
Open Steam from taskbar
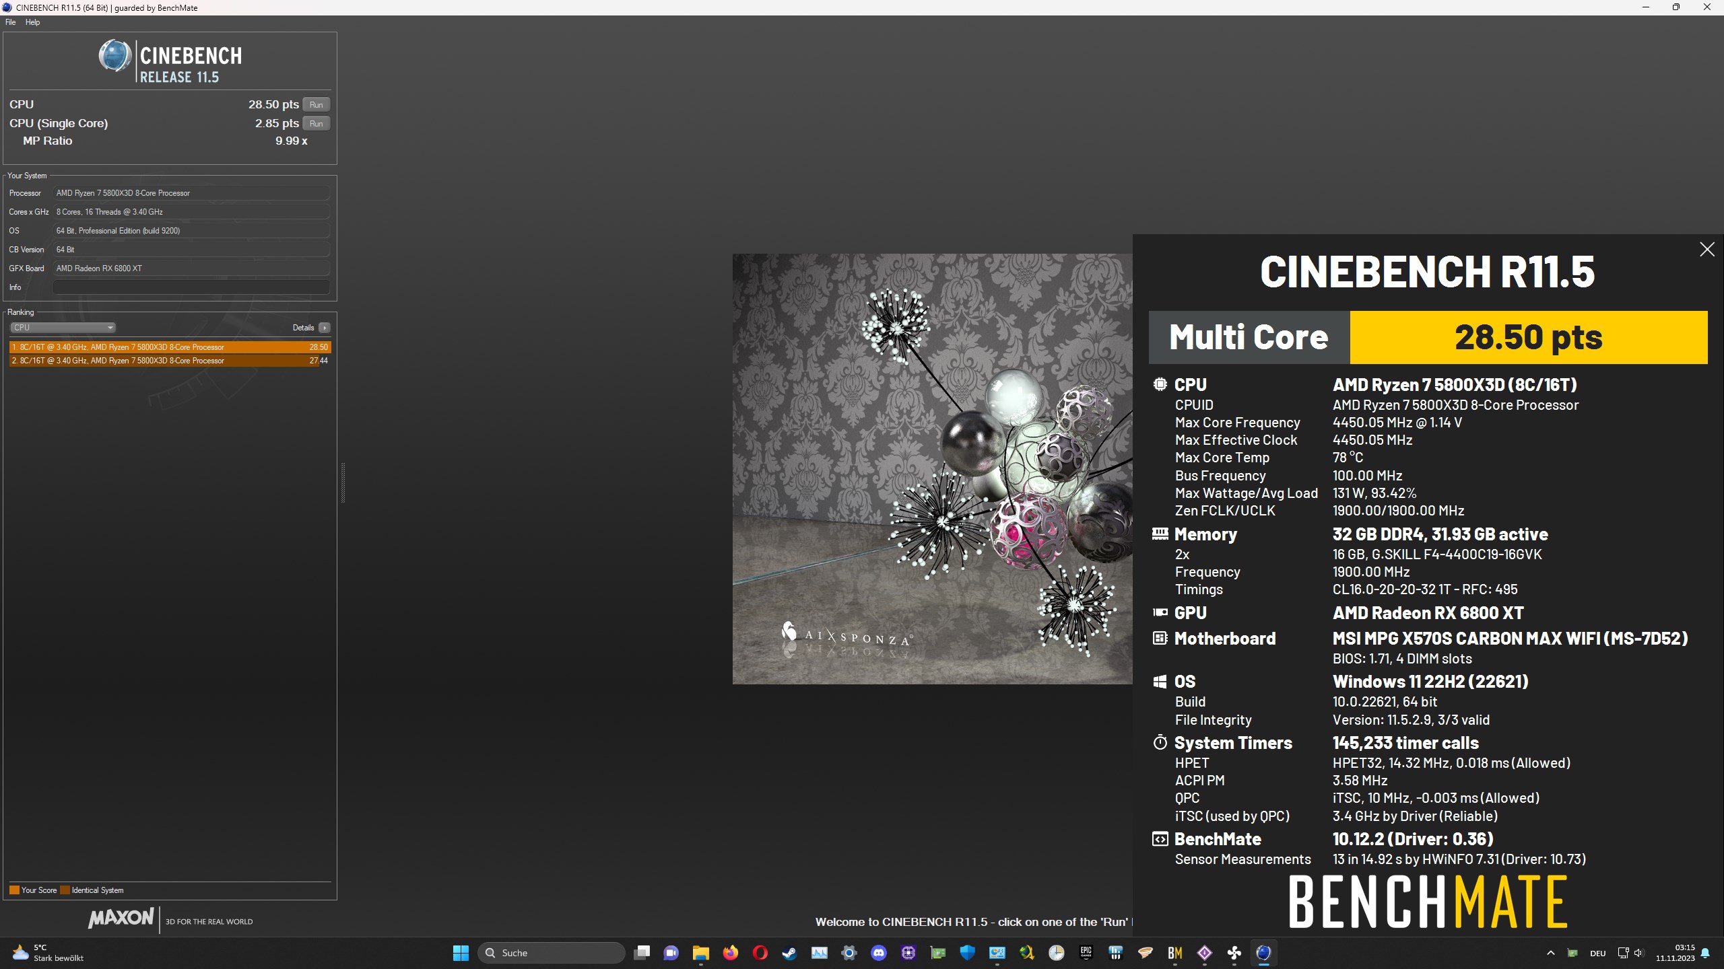pos(790,953)
